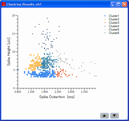Click the Cluster4 teal triangle legend marker

105,26
